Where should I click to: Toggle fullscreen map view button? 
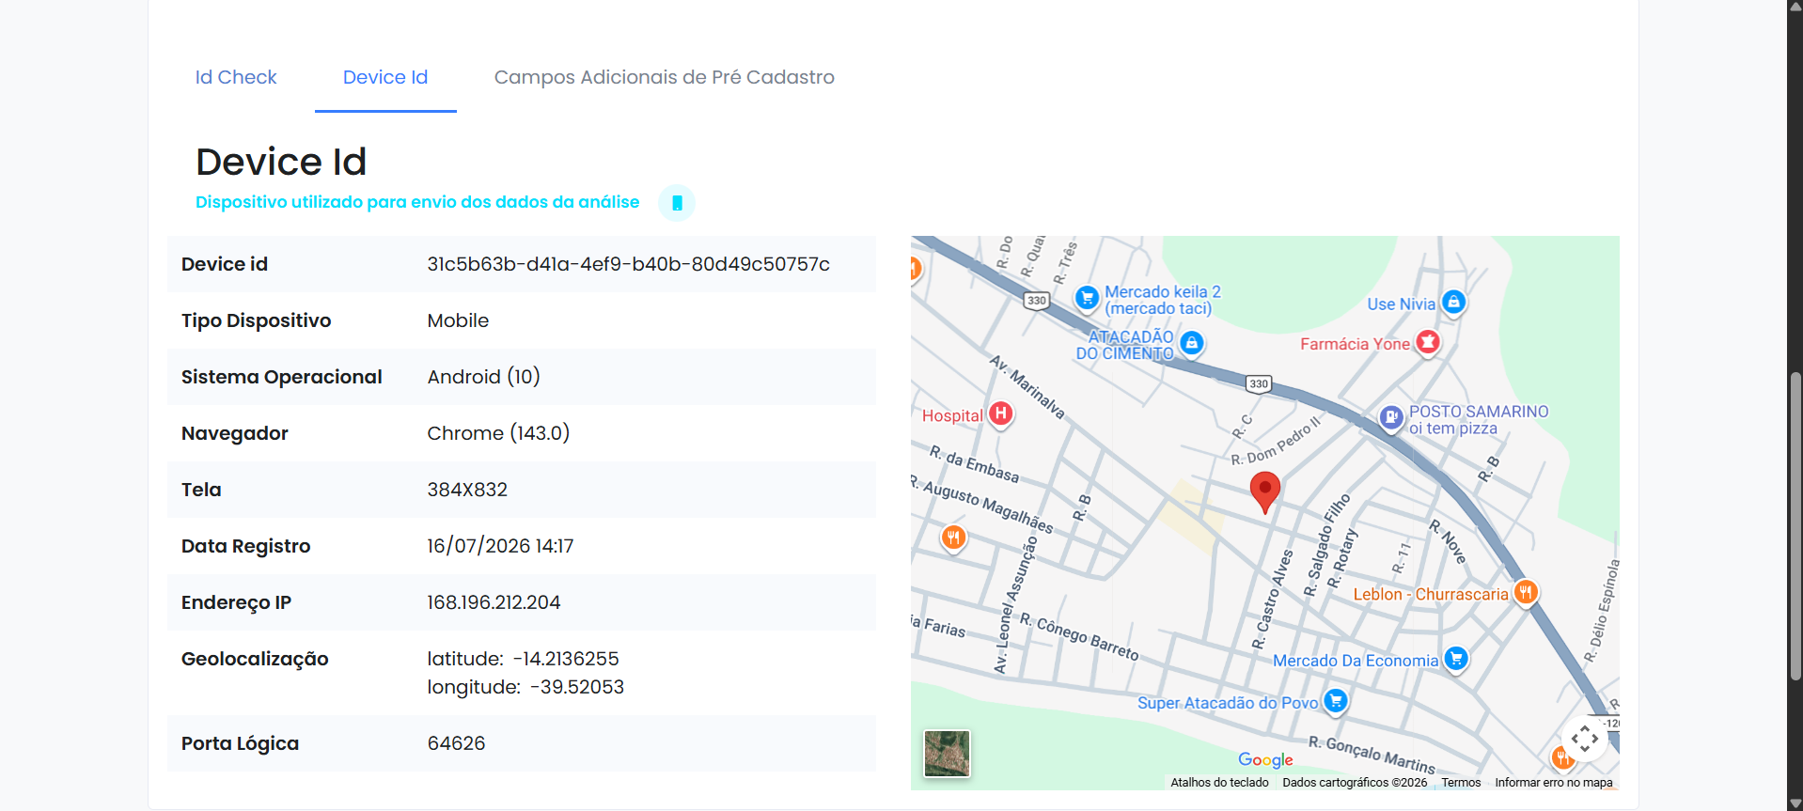(x=1585, y=739)
